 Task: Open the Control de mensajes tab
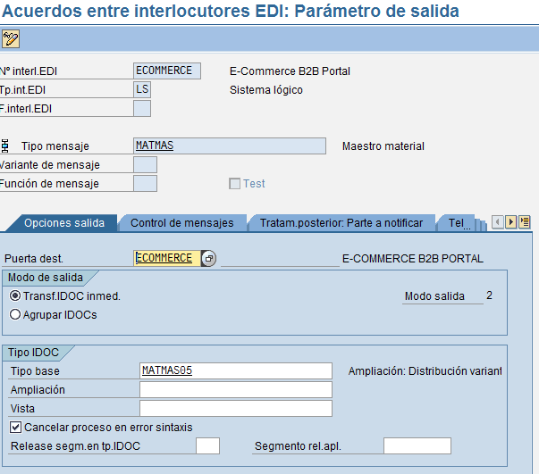[x=181, y=223]
